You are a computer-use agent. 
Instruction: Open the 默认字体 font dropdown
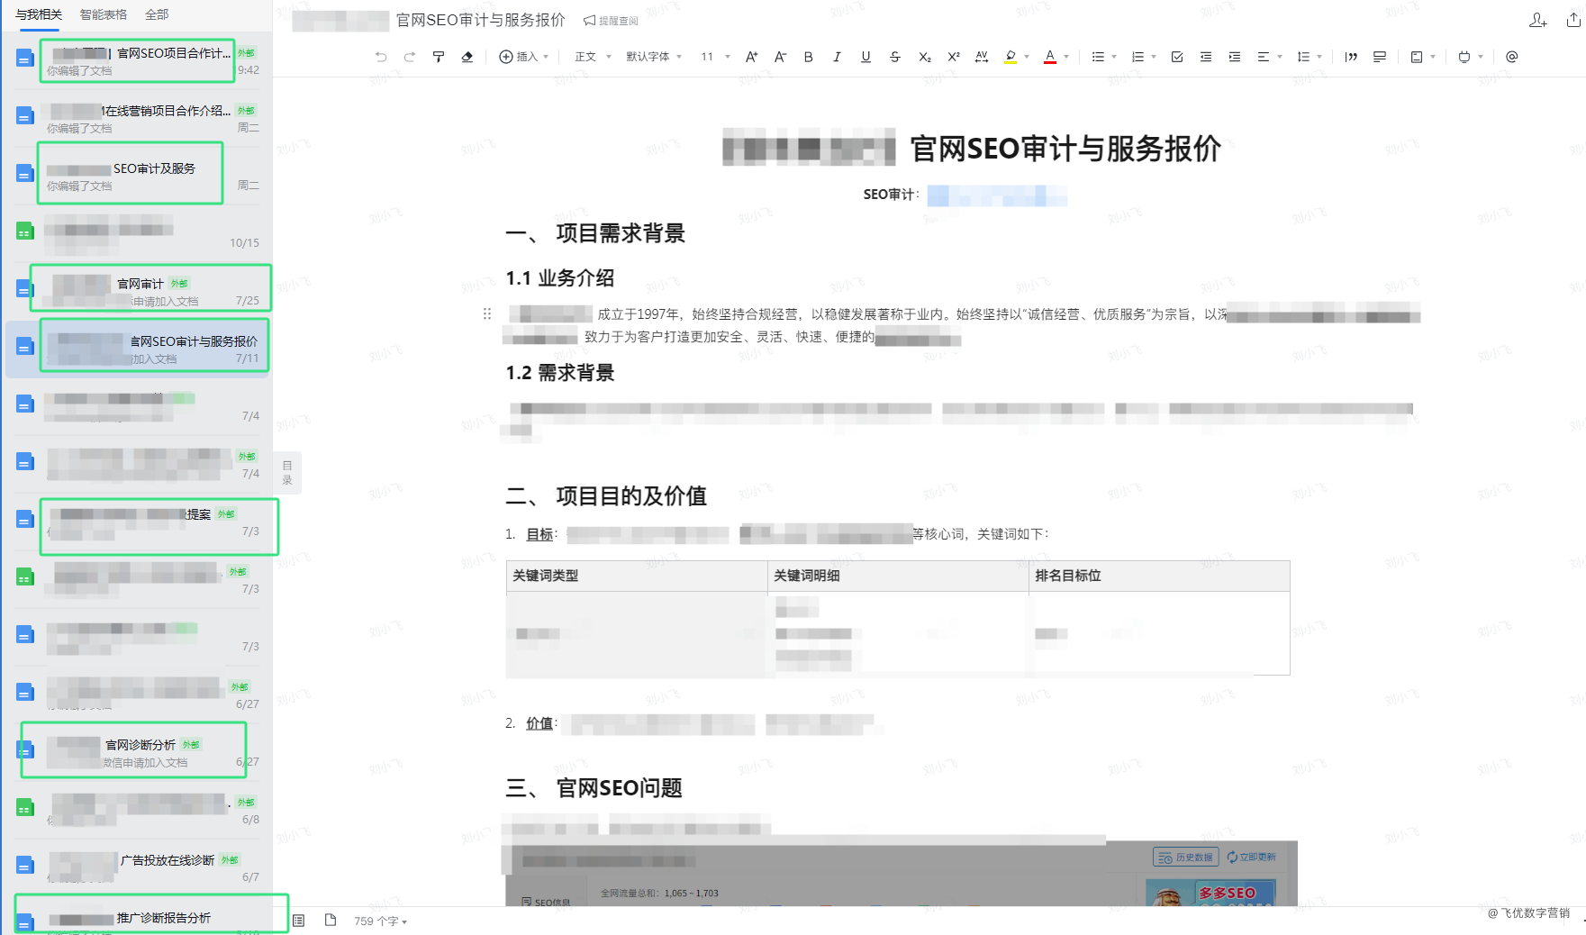click(654, 57)
